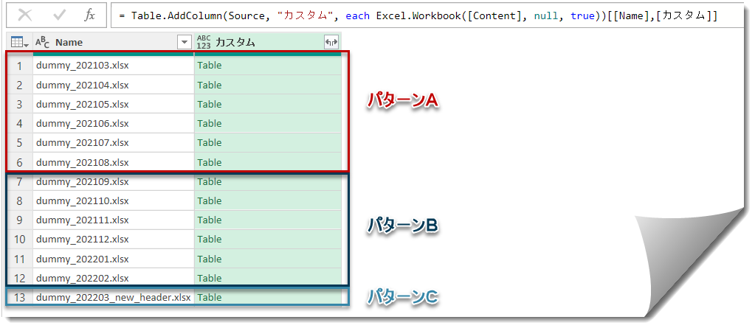Image resolution: width=755 pixels, height=328 pixels.
Task: Open Table link for dummy_202105.xlsx row
Action: pos(210,105)
